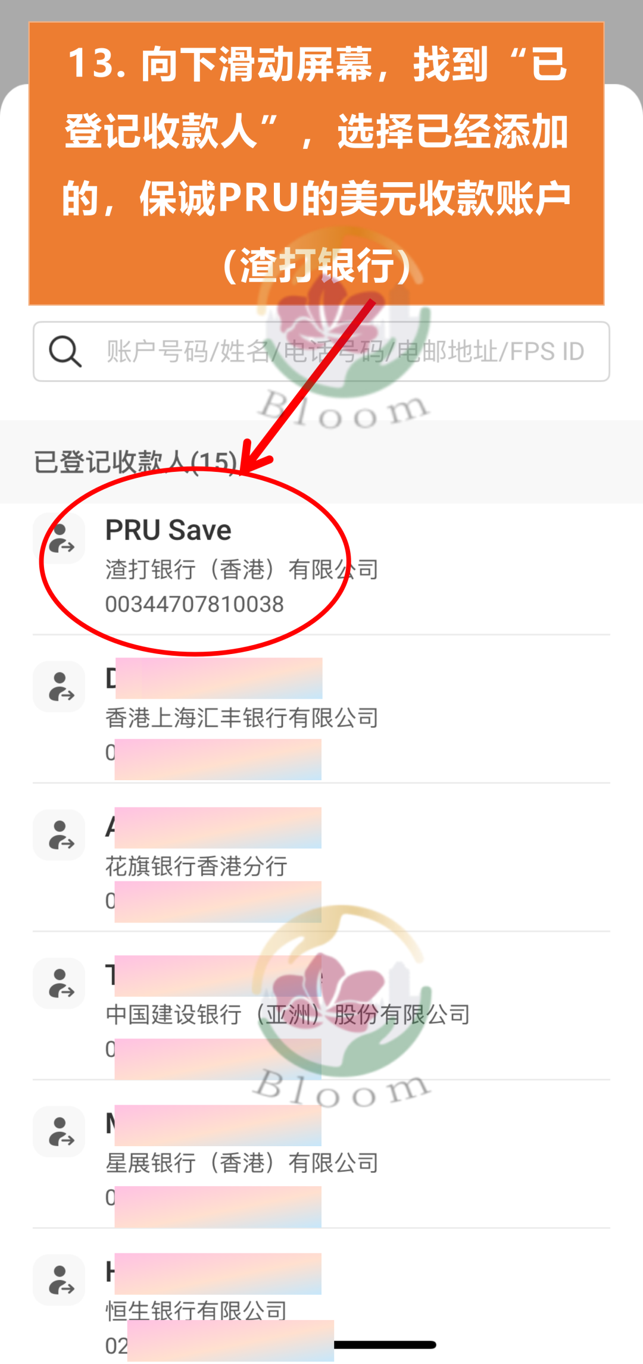643x1364 pixels.
Task: Open the 恒生银行有限公司 payee
Action: (321, 1303)
